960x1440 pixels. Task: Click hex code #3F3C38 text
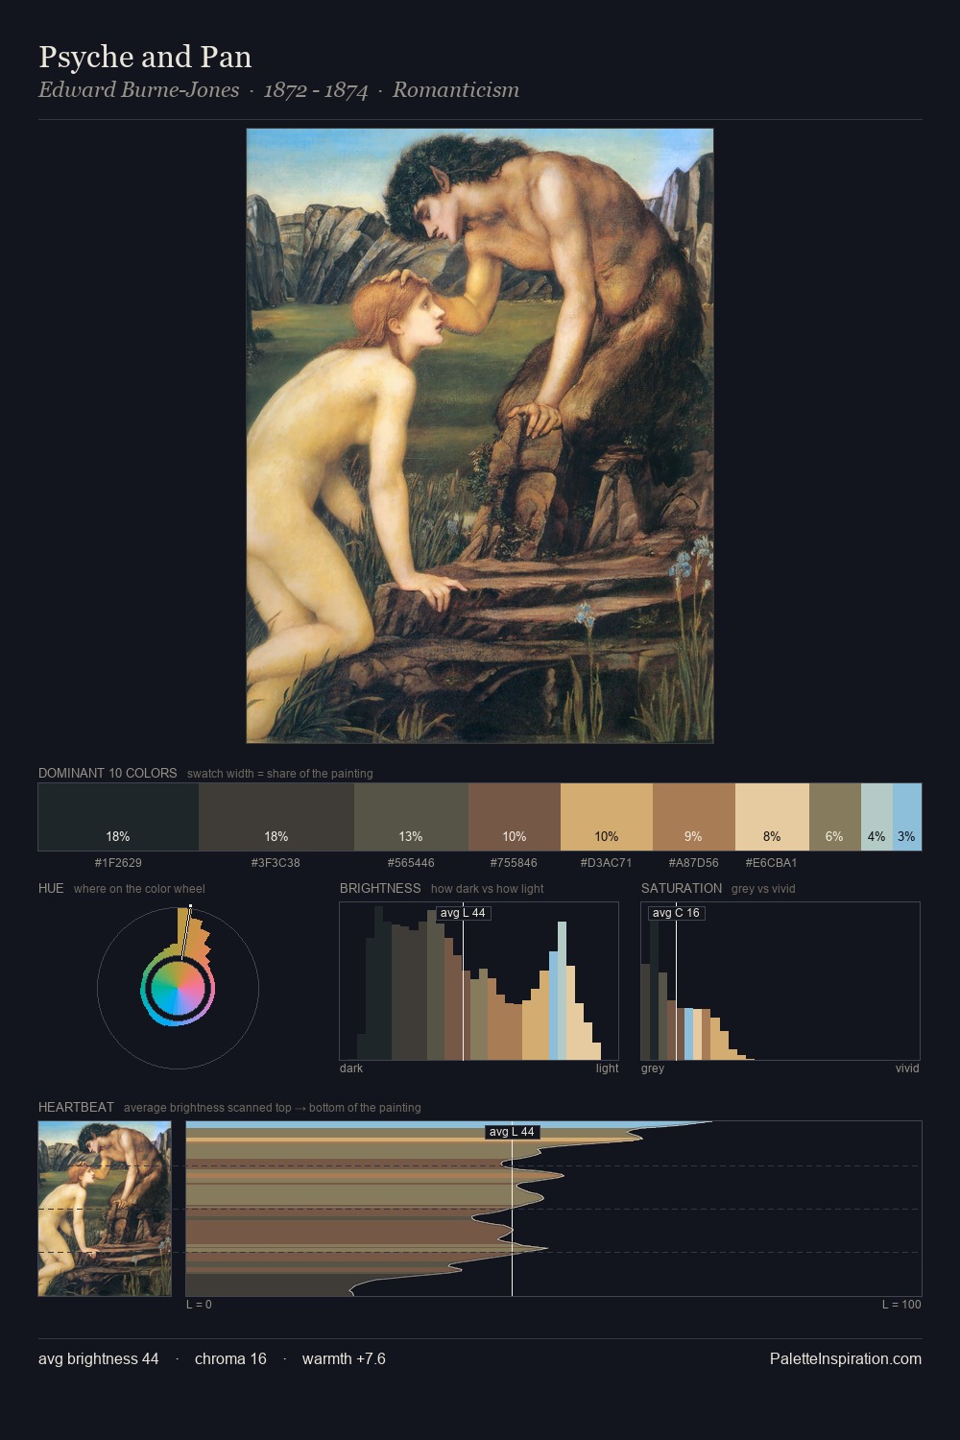(276, 862)
